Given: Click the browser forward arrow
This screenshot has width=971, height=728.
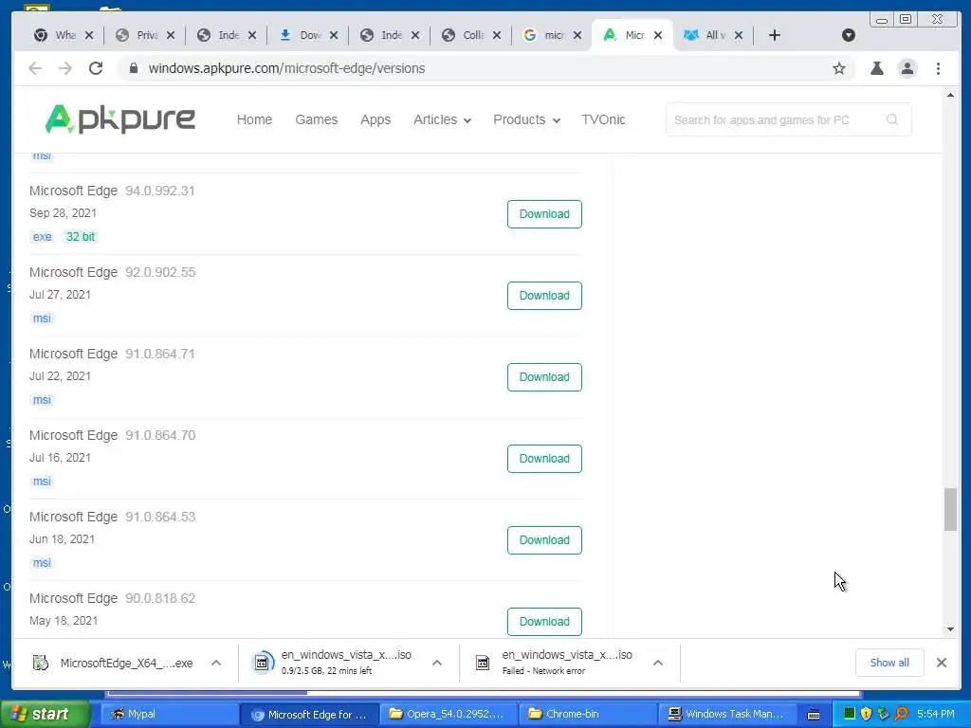Looking at the screenshot, I should [65, 68].
